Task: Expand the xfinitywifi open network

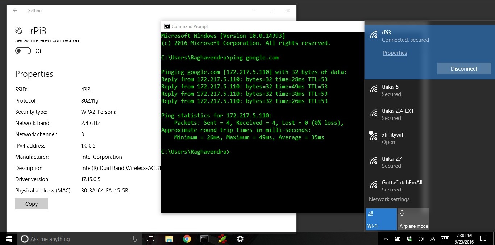Action: (397, 138)
